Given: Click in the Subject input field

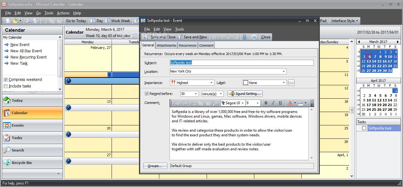Looking at the screenshot, I should [x=242, y=63].
